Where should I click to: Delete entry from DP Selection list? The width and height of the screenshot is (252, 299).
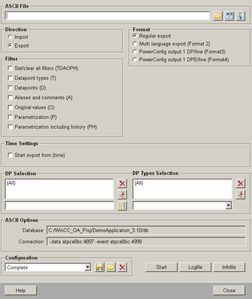(x=122, y=184)
